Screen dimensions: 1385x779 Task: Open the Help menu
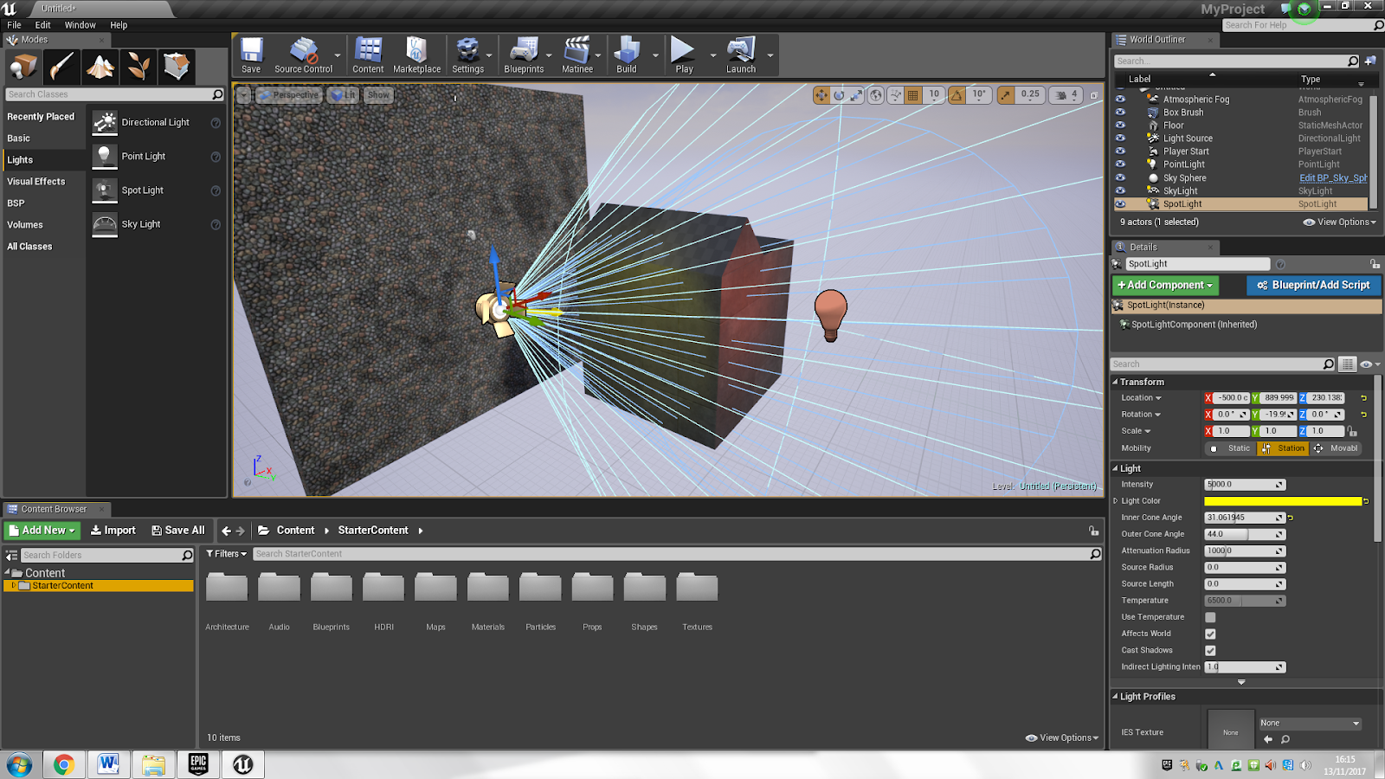[x=119, y=25]
